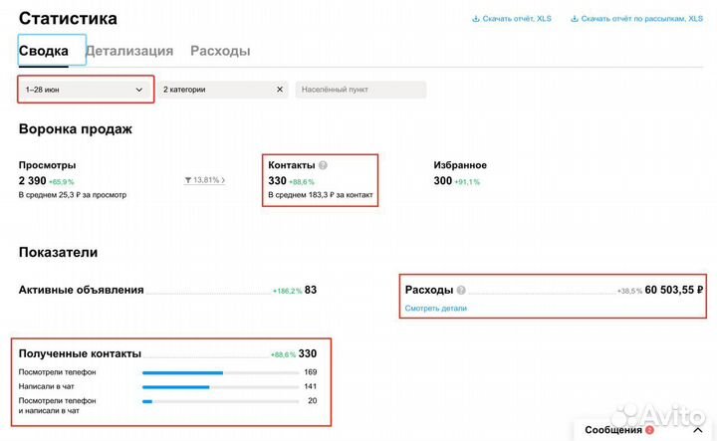Click download icon beside отчёт по рассылкам
This screenshot has width=717, height=441.
tap(575, 19)
